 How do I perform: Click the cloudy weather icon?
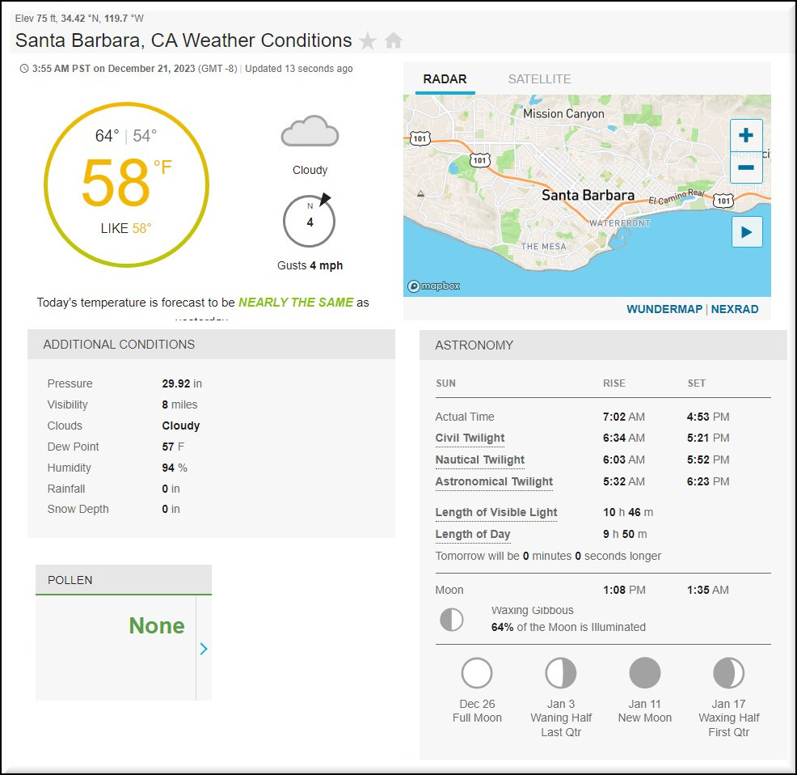coord(310,132)
